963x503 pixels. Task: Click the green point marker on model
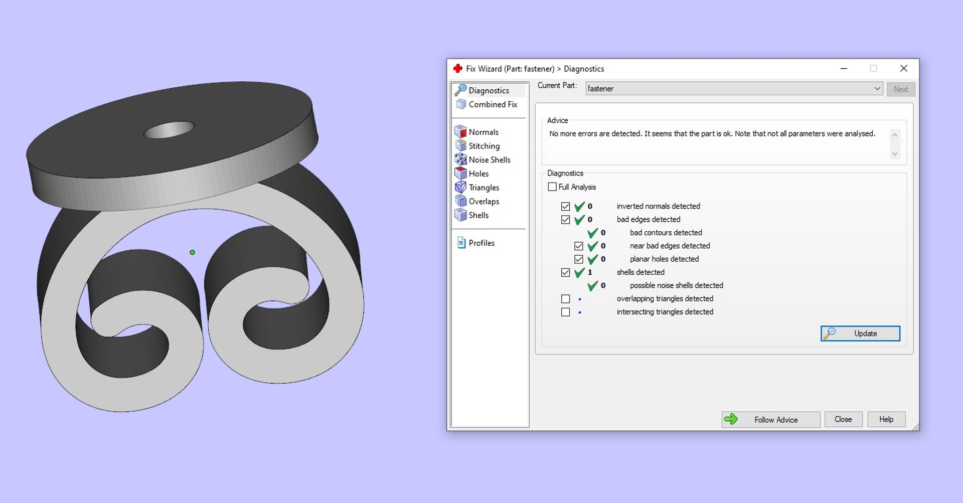[192, 252]
